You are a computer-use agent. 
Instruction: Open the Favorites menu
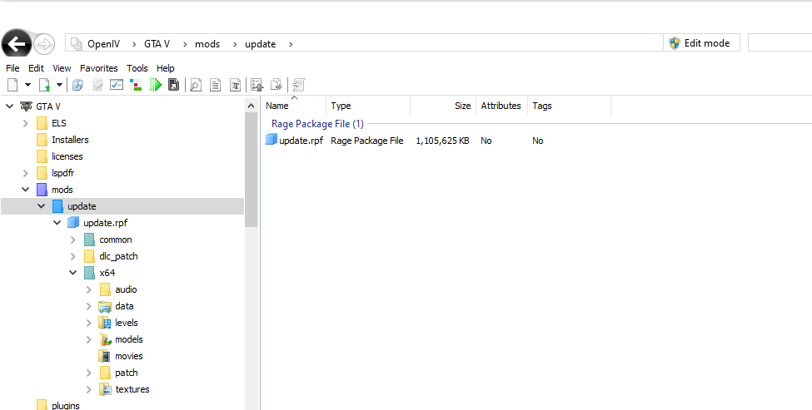(98, 68)
